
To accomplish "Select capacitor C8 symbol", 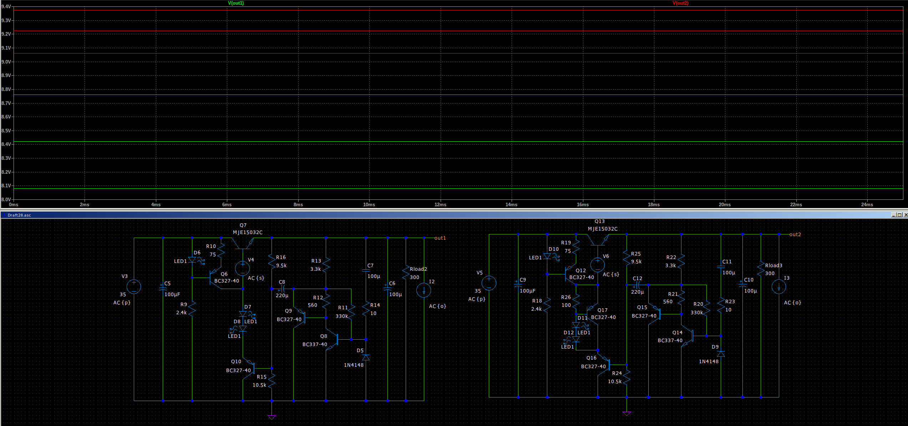I will pyautogui.click(x=282, y=289).
